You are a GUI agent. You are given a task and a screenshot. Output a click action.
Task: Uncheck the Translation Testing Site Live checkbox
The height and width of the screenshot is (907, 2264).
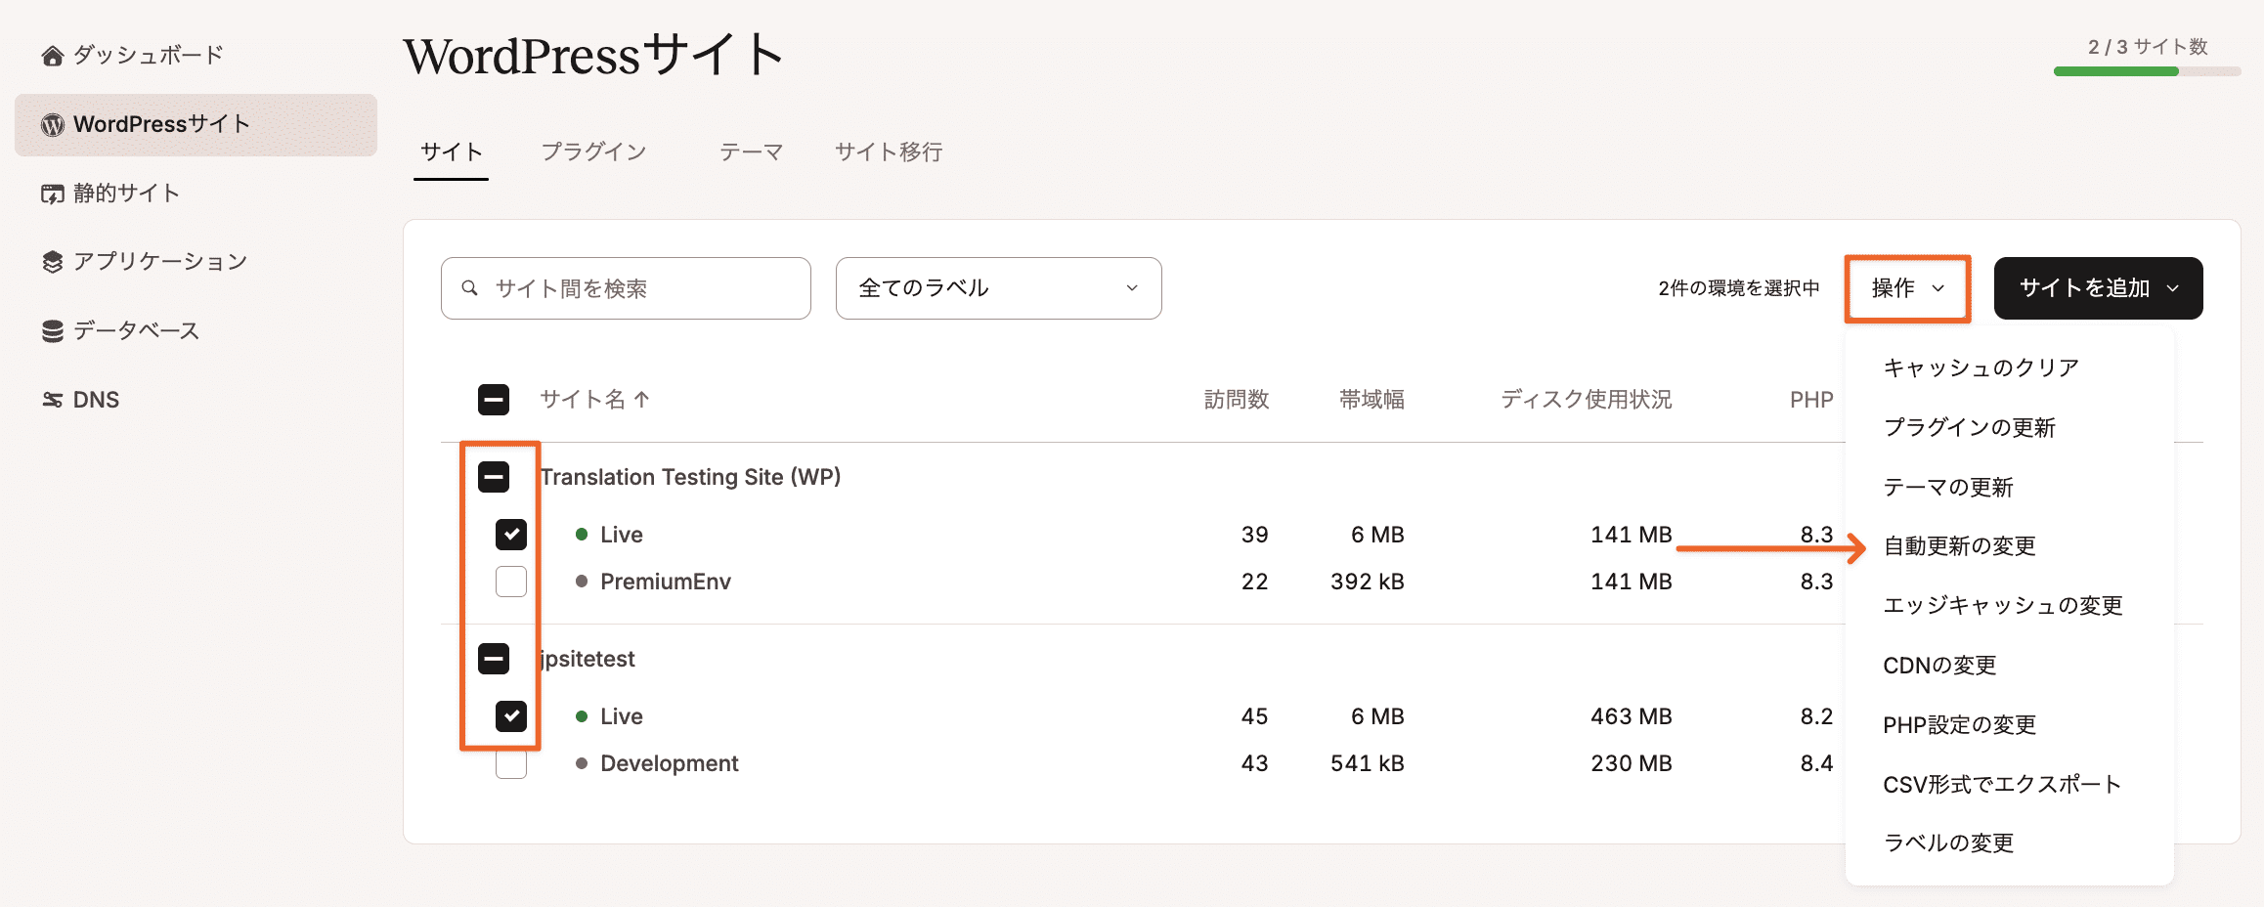(x=511, y=535)
